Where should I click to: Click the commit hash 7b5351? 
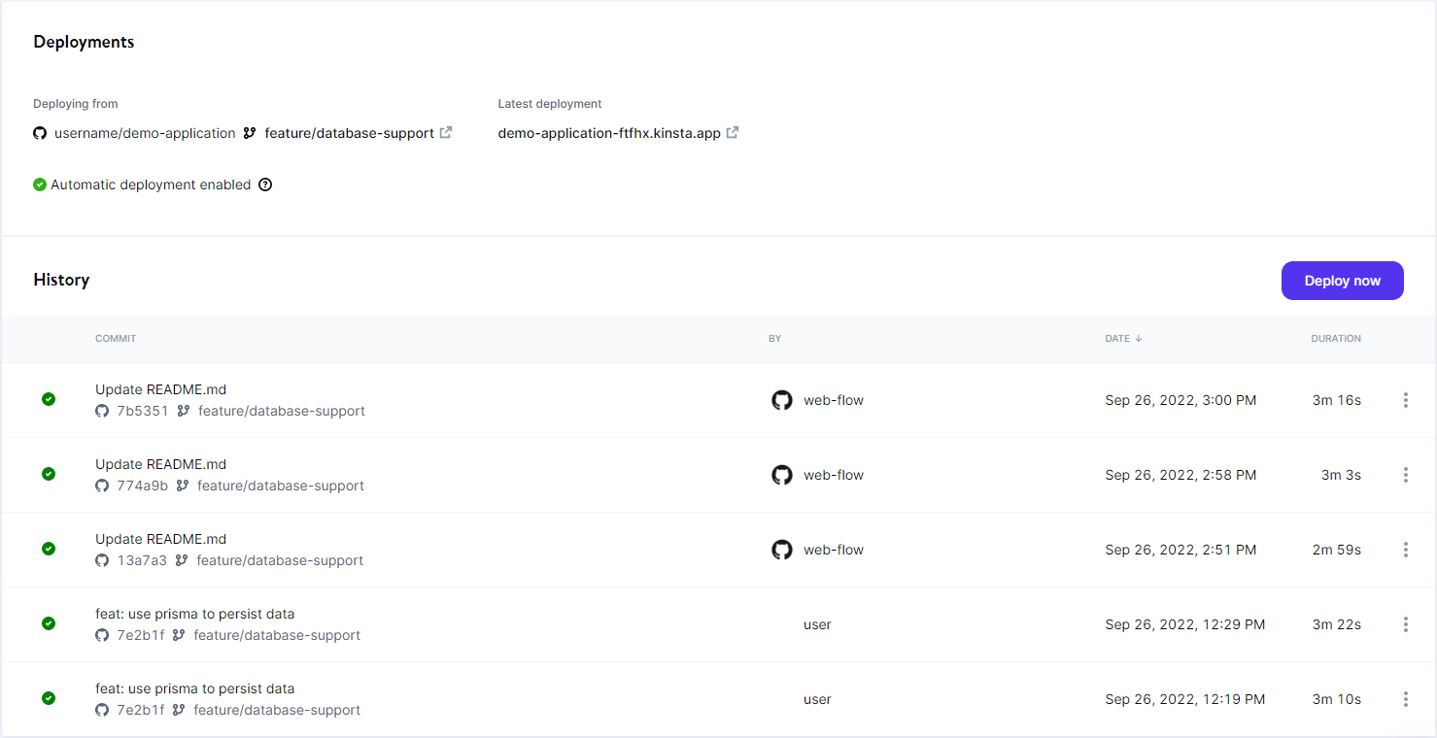[142, 411]
